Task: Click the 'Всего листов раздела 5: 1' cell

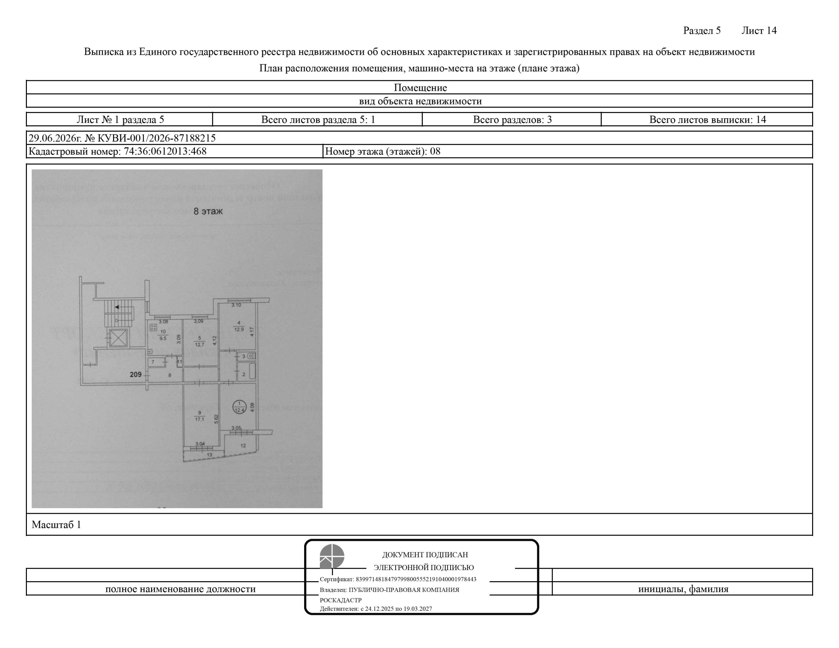Action: pos(318,120)
